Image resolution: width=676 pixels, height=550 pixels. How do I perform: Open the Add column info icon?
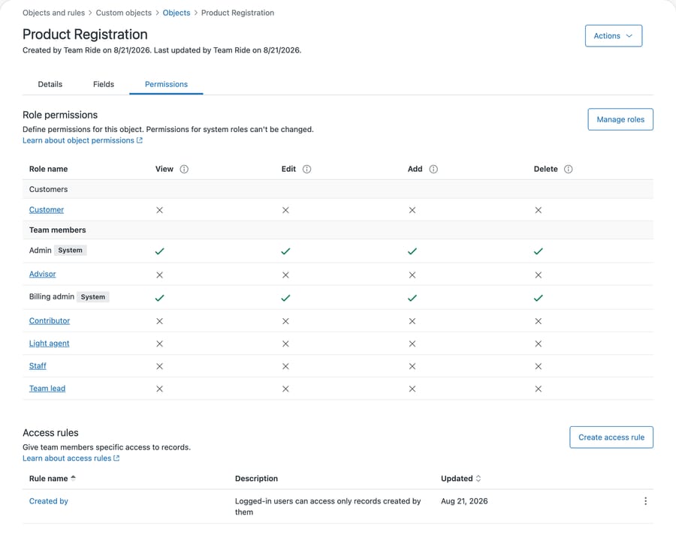(433, 169)
